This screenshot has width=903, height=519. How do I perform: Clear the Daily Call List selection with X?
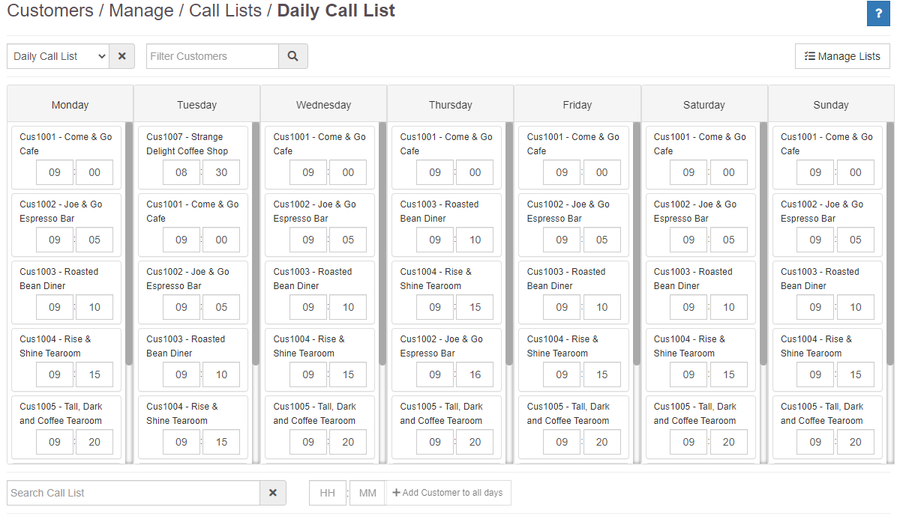[x=122, y=56]
